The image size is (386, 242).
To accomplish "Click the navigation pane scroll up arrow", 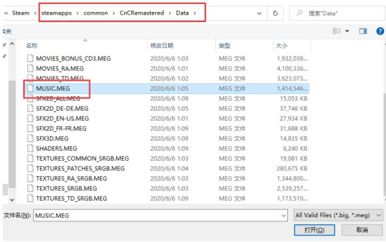I will 12,44.
